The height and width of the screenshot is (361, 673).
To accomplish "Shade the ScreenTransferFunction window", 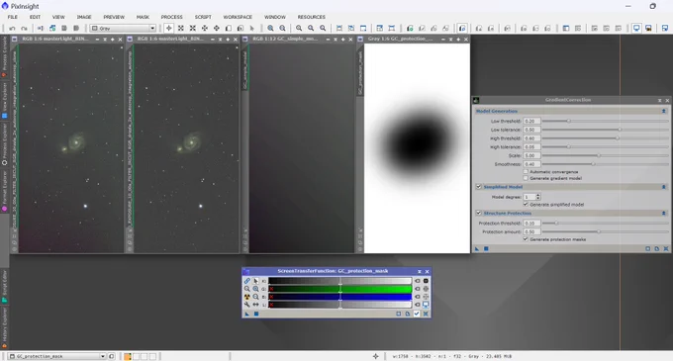I will click(x=420, y=271).
